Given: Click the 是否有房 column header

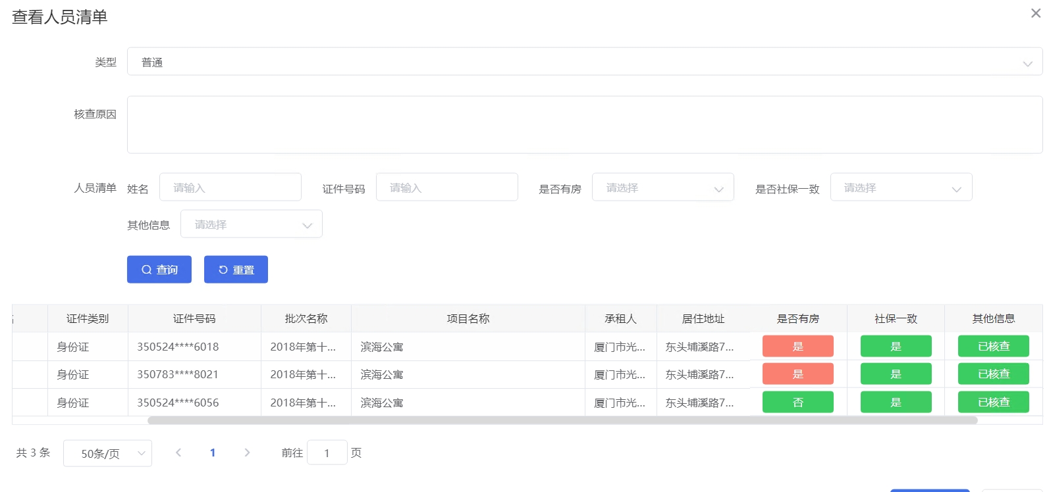Looking at the screenshot, I should pyautogui.click(x=798, y=318).
